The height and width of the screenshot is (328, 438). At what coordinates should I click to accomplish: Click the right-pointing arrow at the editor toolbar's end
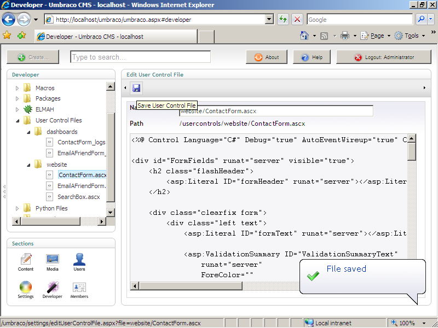tap(424, 88)
